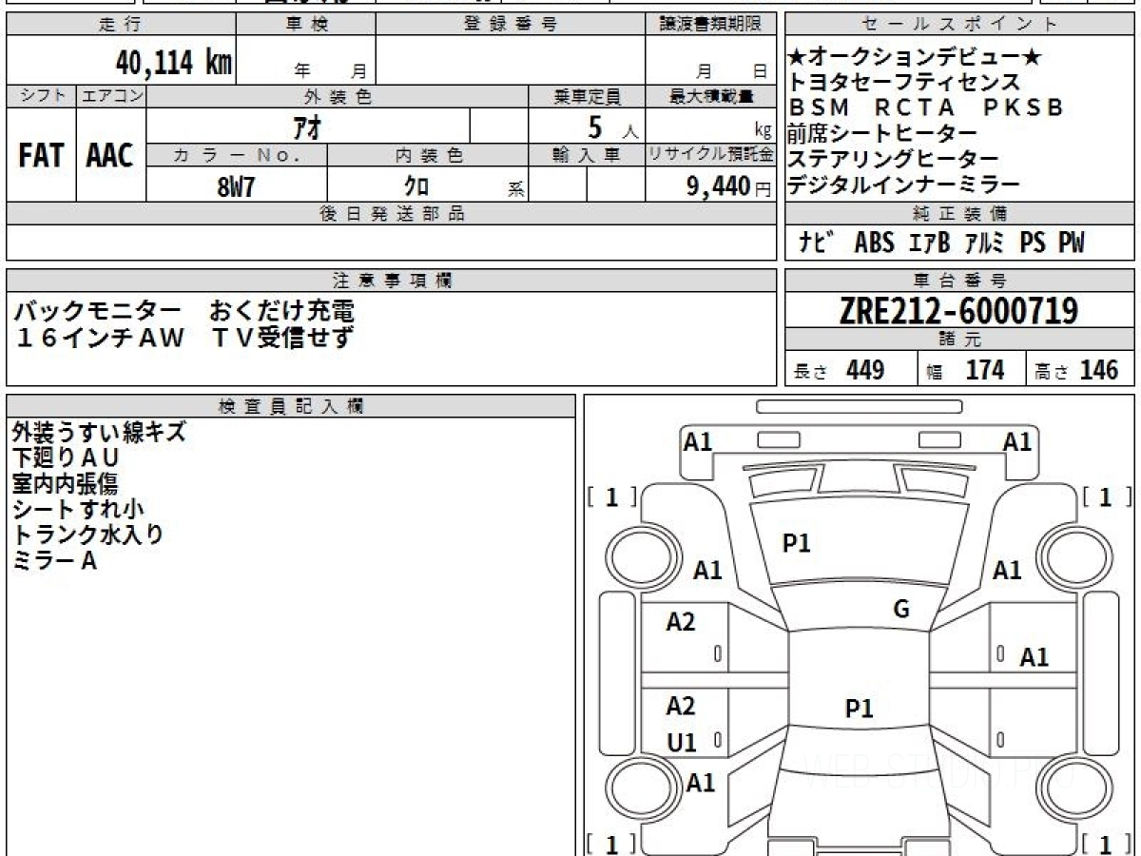
Task: Select the セールスポイント heading
Action: [x=960, y=25]
